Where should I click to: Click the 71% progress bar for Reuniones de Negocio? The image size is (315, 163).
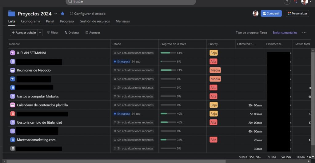[166, 70]
